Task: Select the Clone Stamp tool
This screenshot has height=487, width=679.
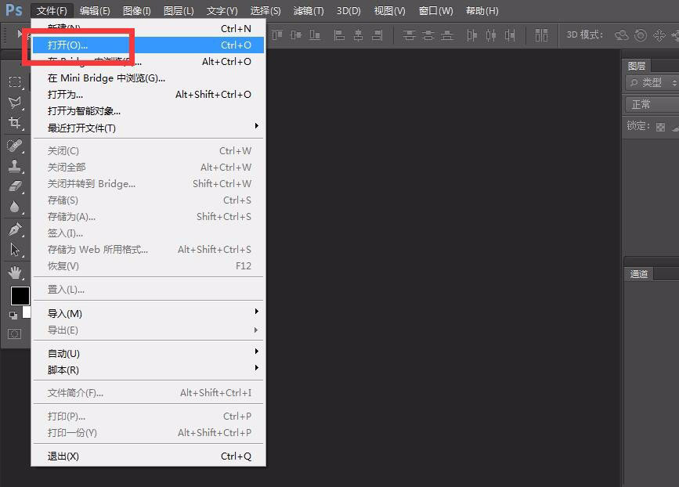Action: tap(15, 166)
